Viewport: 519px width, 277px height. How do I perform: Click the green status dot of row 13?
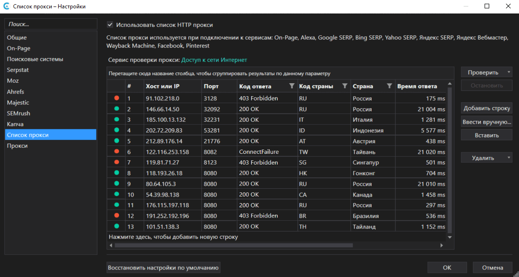(x=117, y=227)
